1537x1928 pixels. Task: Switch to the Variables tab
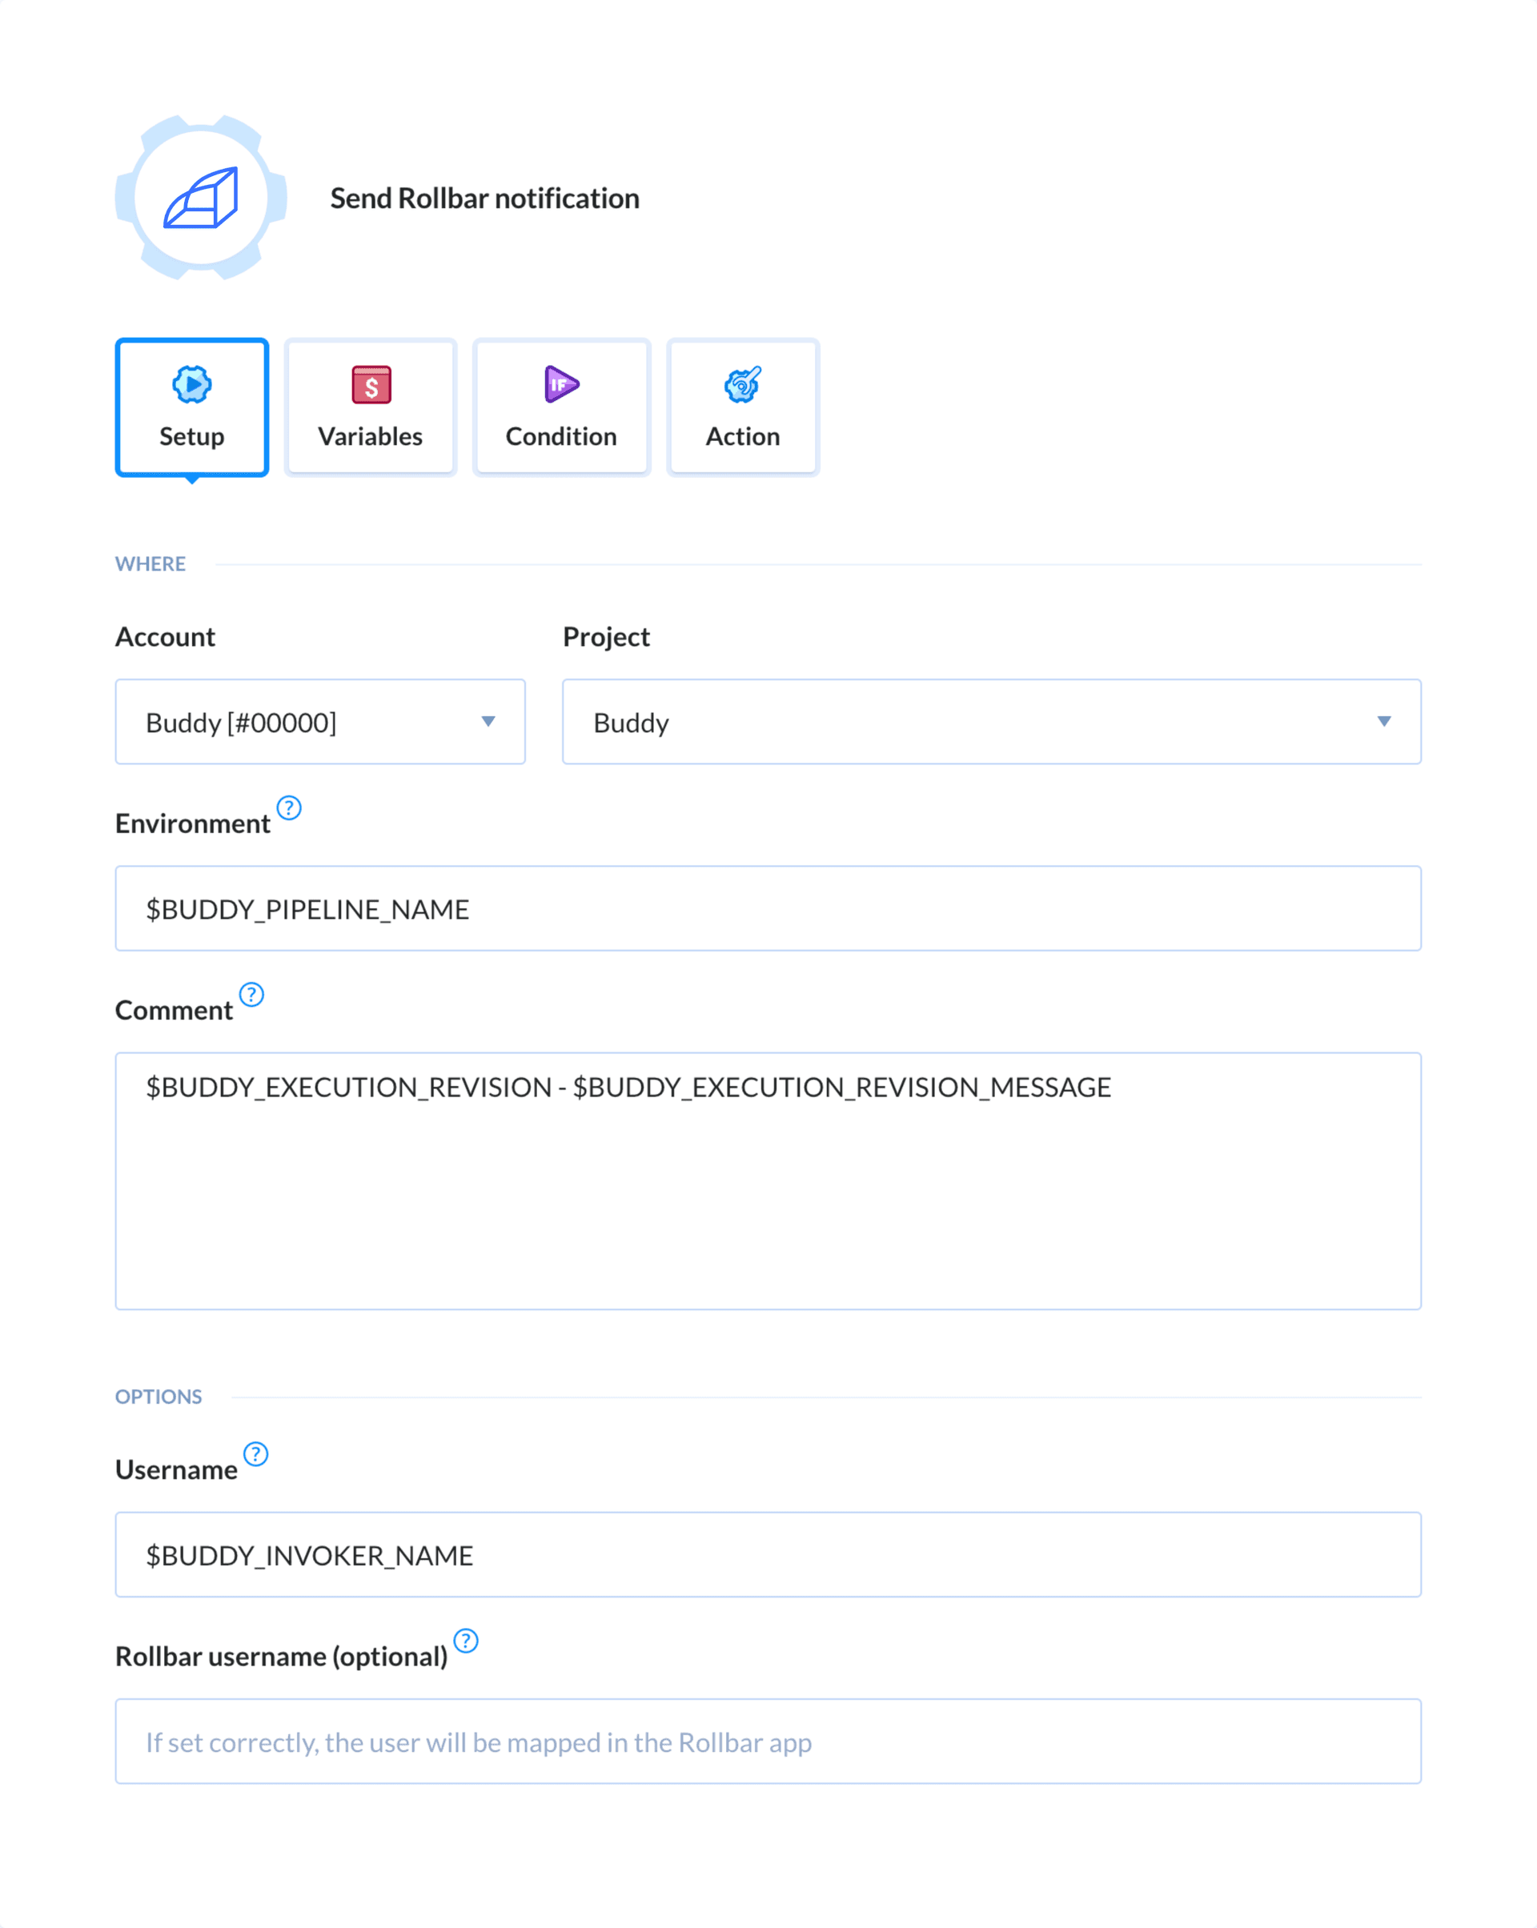pyautogui.click(x=371, y=407)
